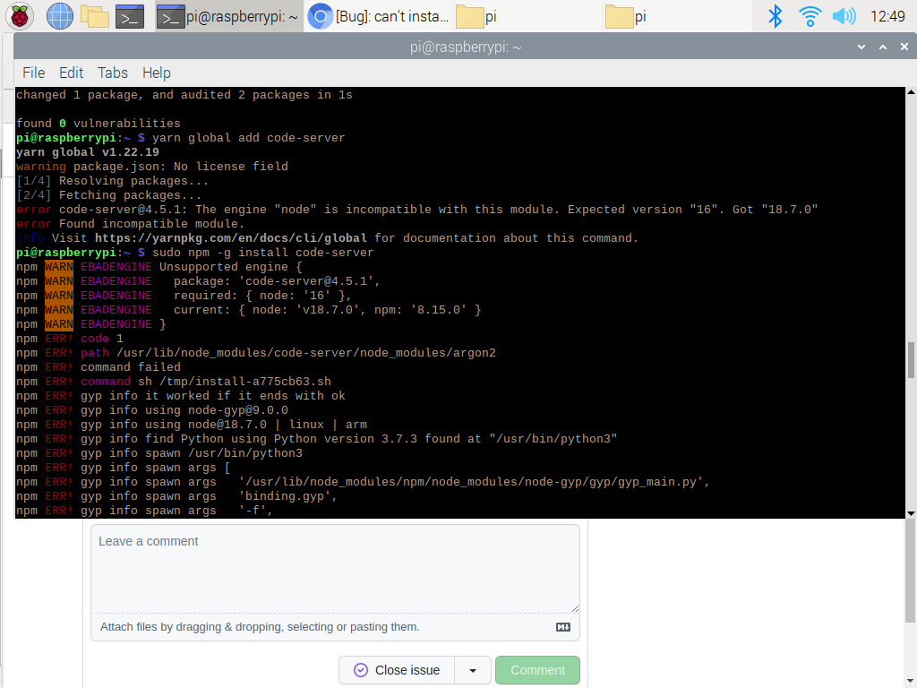Click the 'yarn global v1.22.19' line
Screen dimensions: 917x688
point(88,152)
